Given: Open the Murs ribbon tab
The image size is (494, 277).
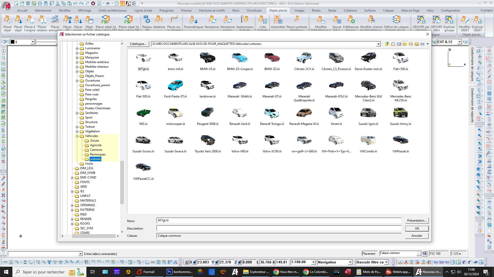Looking at the screenshot, I should 236,11.
